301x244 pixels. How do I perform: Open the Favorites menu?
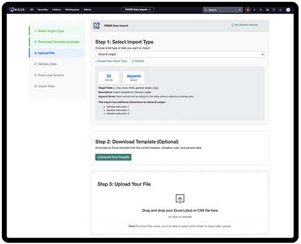pos(43,10)
